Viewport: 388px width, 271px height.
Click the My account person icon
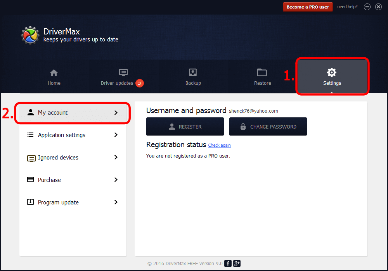(30, 112)
